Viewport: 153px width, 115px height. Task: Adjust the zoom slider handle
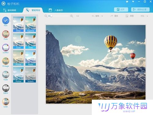(x=51, y=16)
